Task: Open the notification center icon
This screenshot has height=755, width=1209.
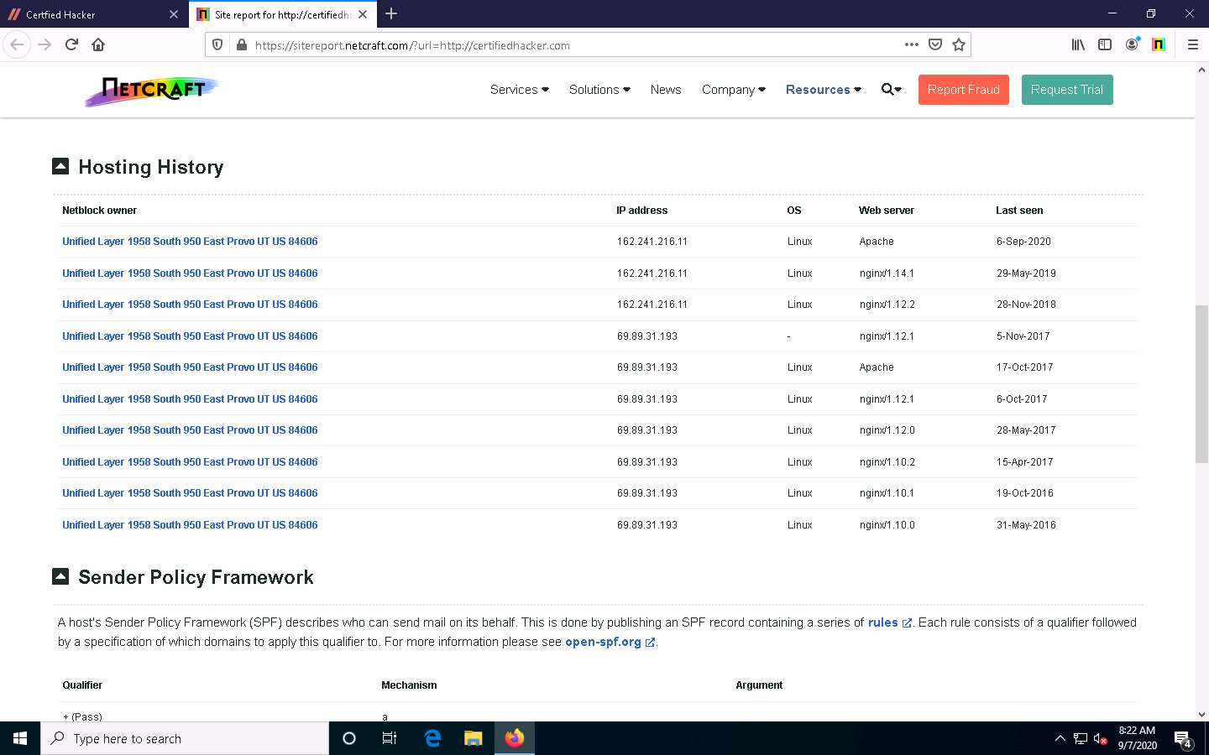Action: 1183,739
